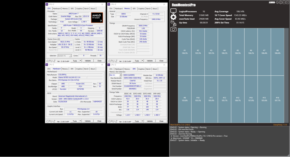
Task: Select memtest cell #14 at 107.0%
Action: [x=251, y=99]
